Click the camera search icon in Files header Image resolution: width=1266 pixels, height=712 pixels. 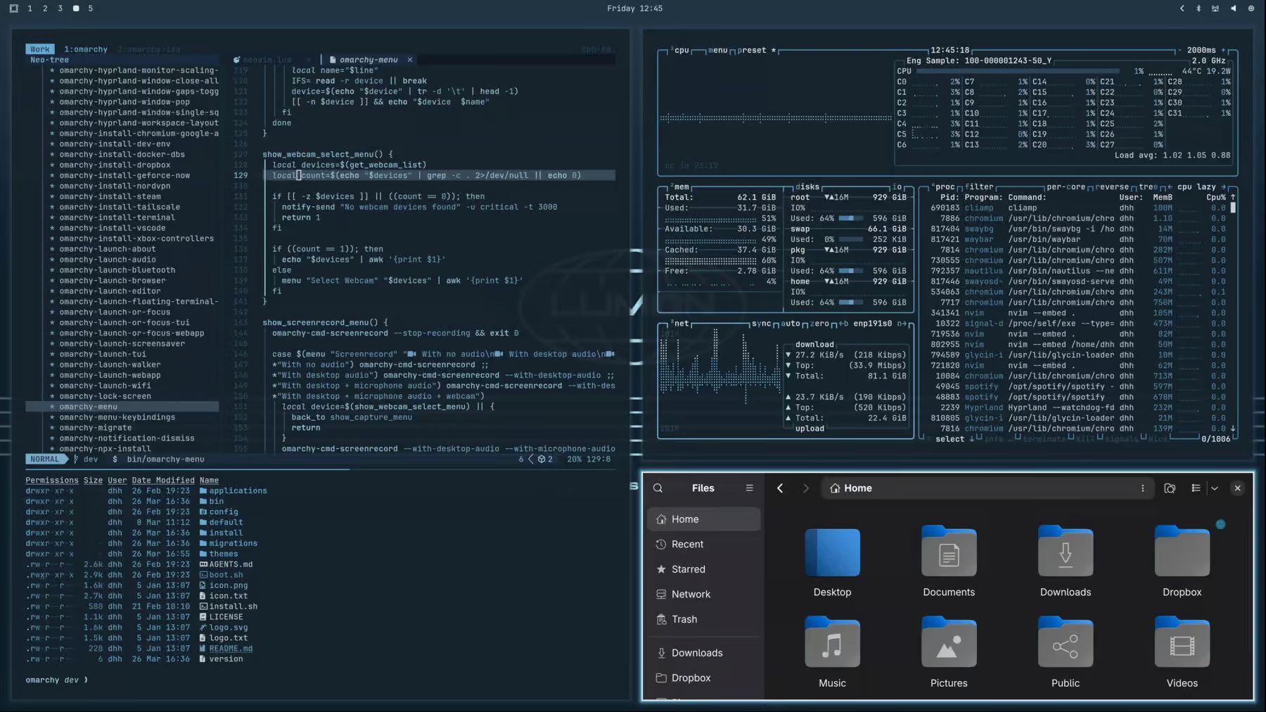pyautogui.click(x=1170, y=488)
